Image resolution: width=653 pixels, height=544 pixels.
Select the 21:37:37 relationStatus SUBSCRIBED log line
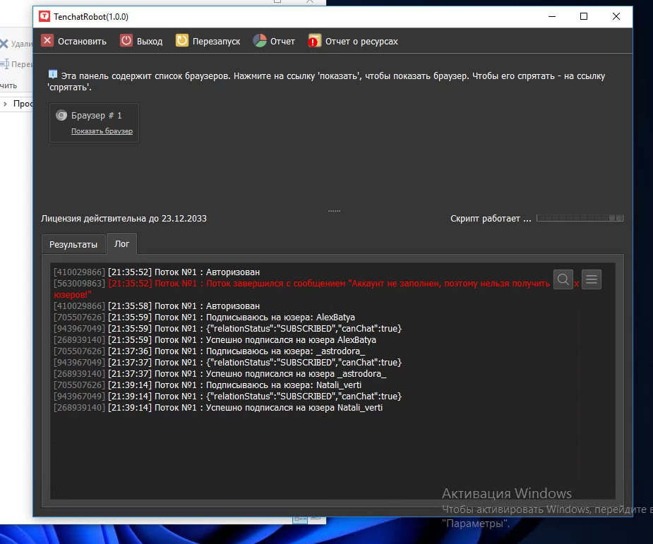click(228, 362)
